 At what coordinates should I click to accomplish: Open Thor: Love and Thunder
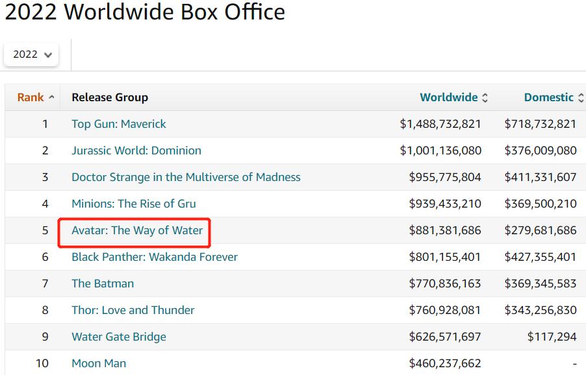coord(133,310)
